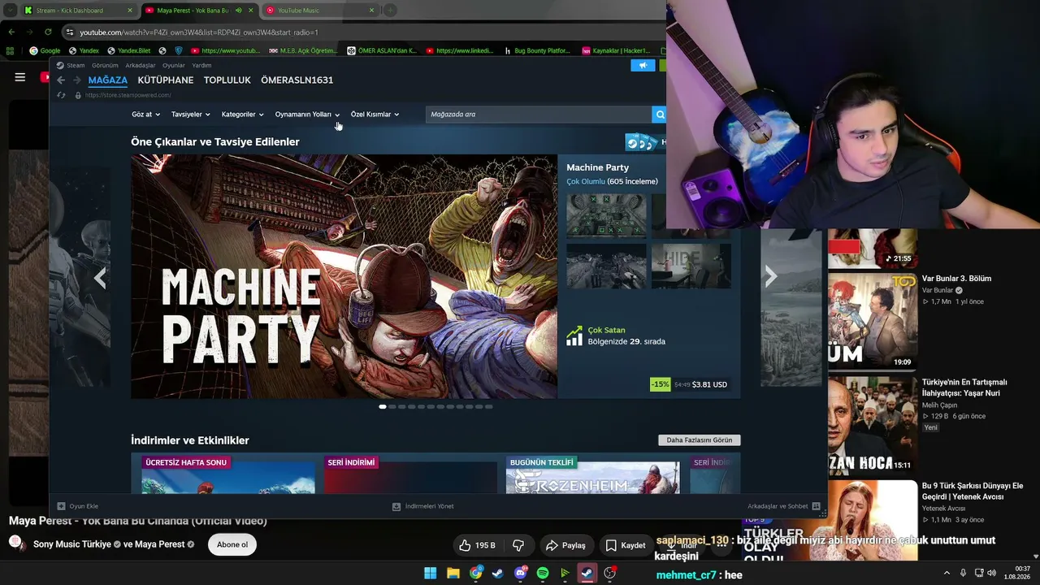
Task: Select the first carousel pagination dot
Action: click(383, 406)
